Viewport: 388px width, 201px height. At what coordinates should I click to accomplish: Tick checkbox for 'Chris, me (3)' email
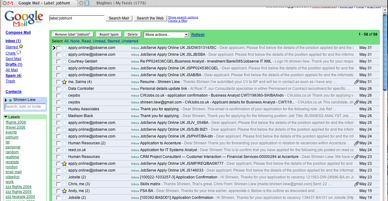(58, 184)
